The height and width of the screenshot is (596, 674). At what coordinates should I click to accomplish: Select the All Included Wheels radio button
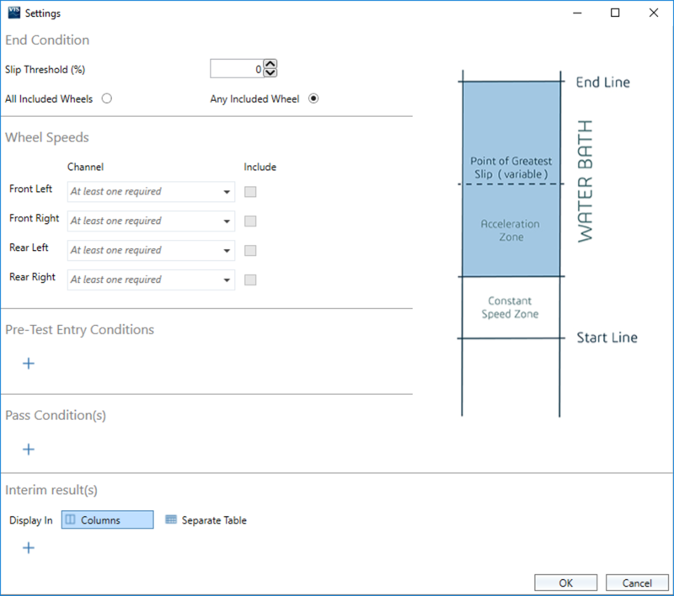click(x=106, y=98)
